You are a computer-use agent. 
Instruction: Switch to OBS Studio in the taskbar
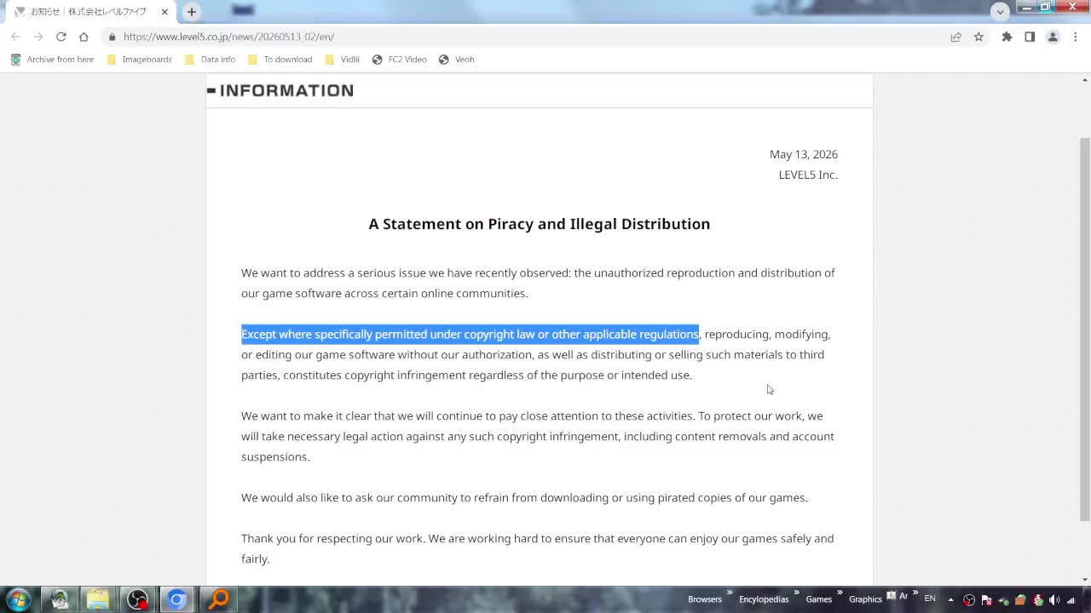(x=137, y=599)
